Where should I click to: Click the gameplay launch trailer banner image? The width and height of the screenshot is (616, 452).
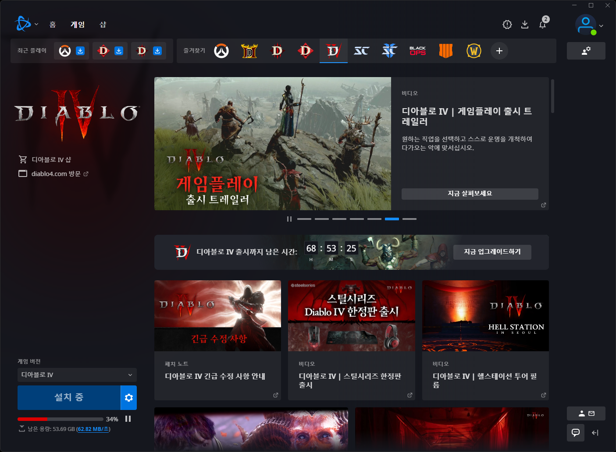[x=273, y=144]
